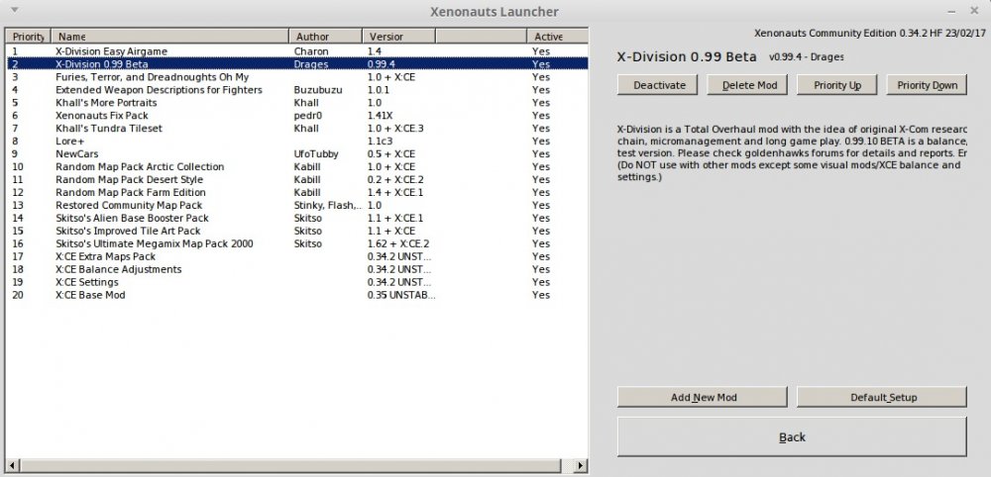Sort the list by the Priority column header

(x=29, y=37)
